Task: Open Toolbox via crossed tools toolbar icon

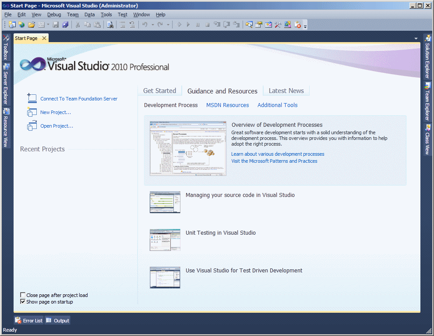Action: [278, 25]
